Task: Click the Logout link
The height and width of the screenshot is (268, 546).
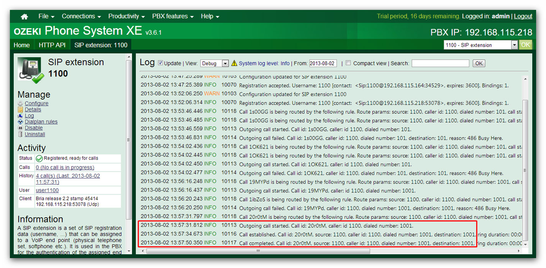Action: pyautogui.click(x=523, y=16)
